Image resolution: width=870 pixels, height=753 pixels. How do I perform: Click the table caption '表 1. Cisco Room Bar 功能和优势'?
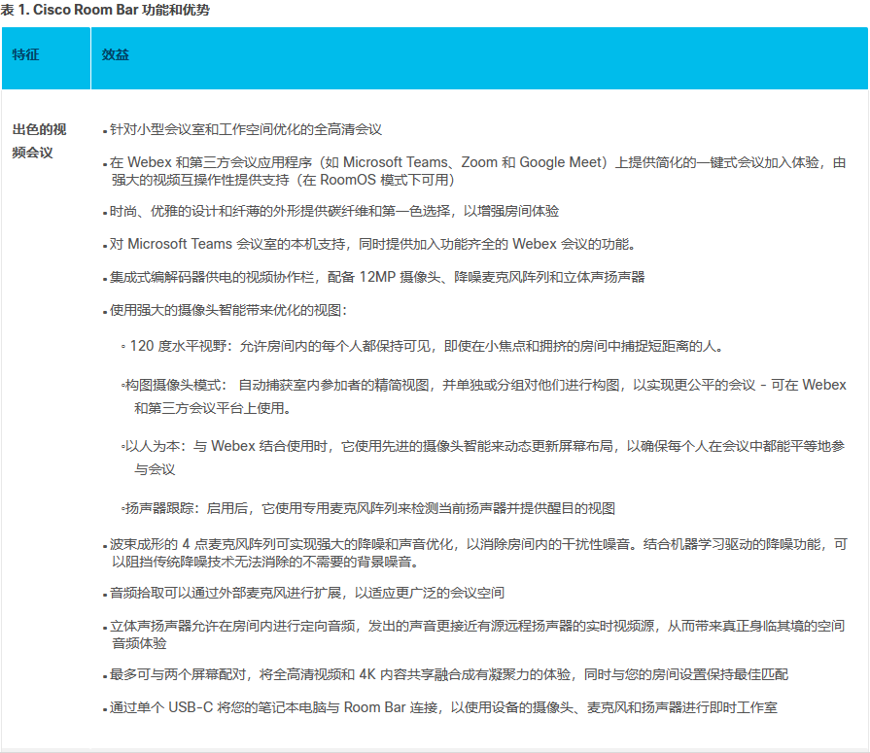tap(105, 10)
